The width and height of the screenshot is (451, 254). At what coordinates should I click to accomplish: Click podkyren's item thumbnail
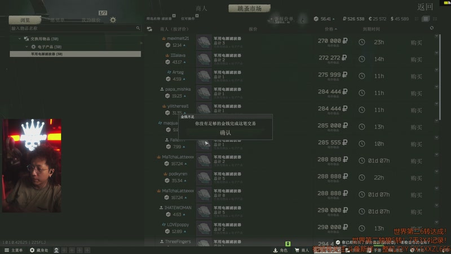pos(204,178)
